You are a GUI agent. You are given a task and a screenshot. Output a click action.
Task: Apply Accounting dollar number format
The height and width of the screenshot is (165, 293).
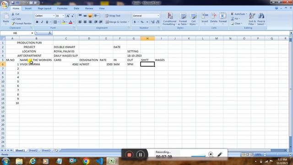pyautogui.click(x=135, y=22)
